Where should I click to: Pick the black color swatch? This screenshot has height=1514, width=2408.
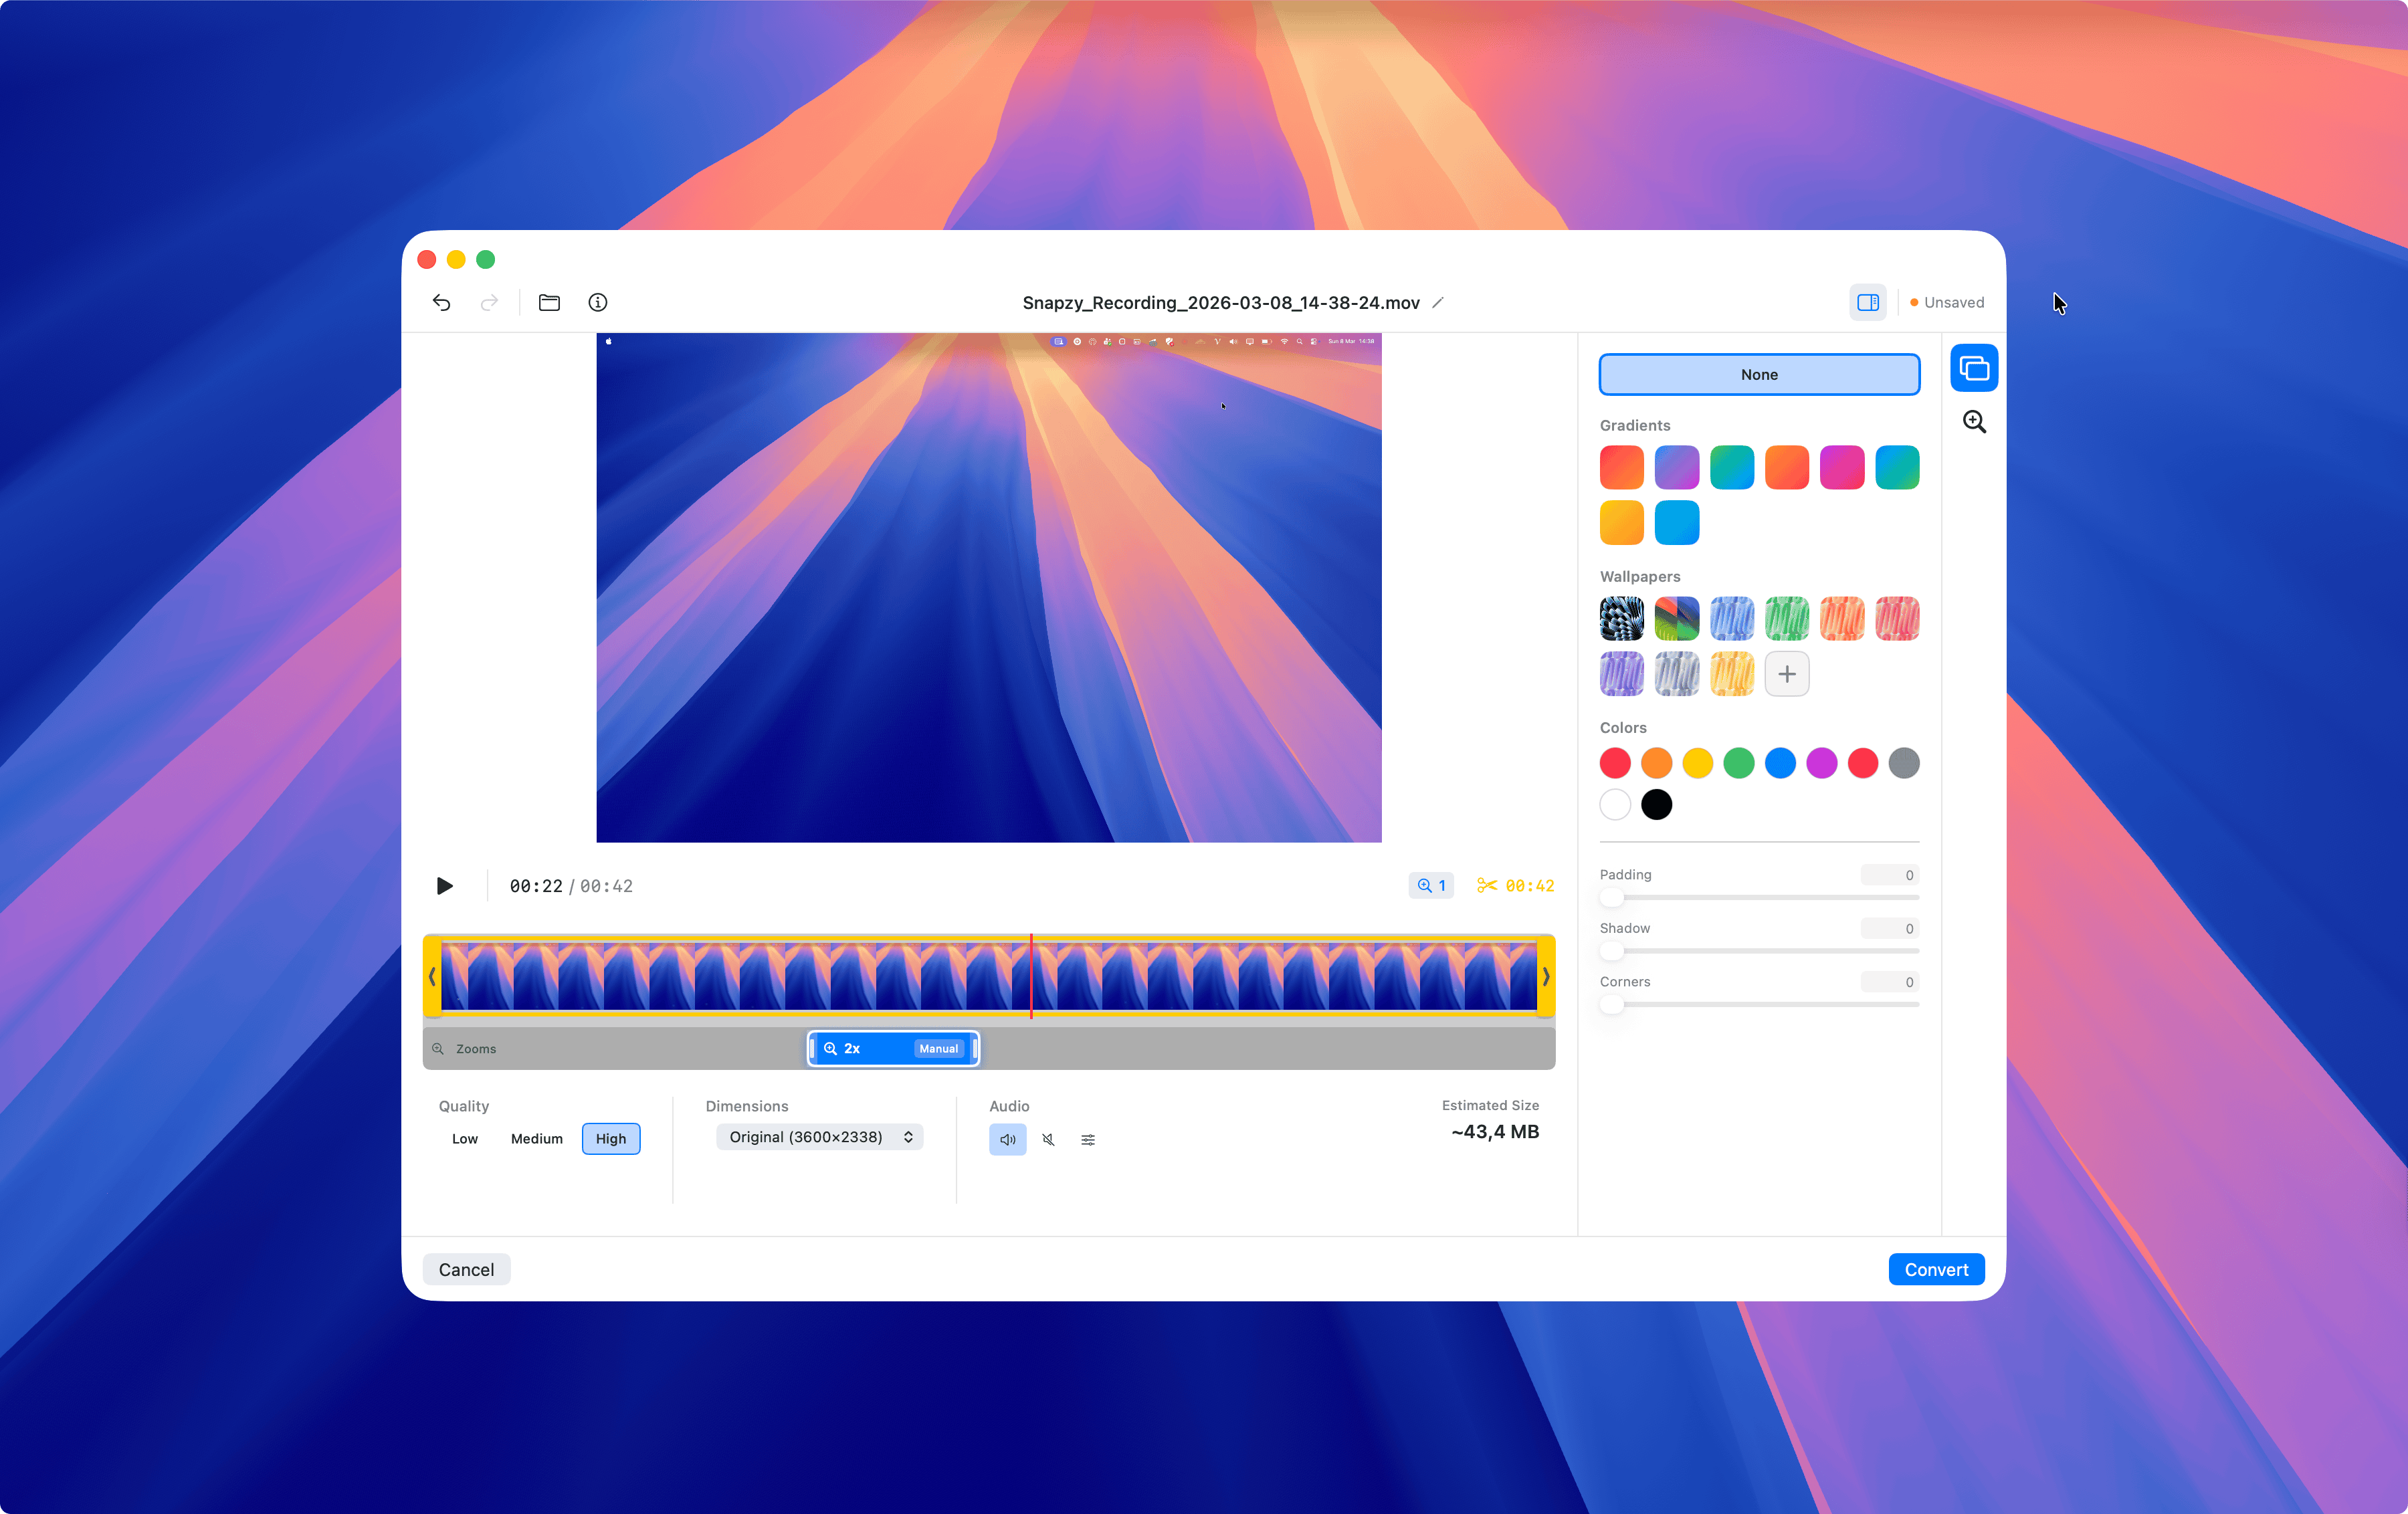[1656, 804]
